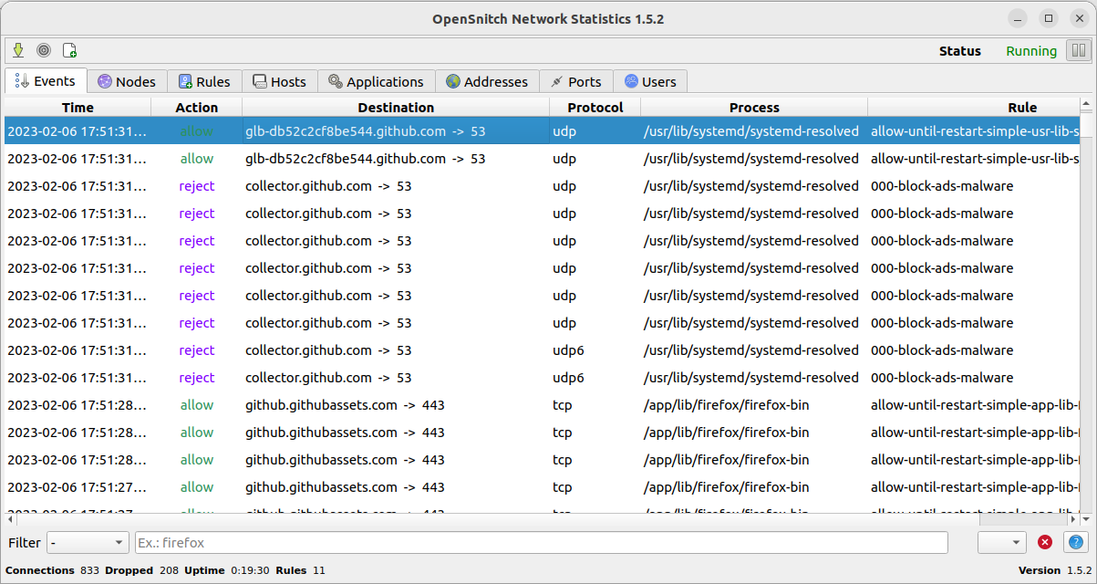The image size is (1097, 584).
Task: Click the save events to file icon
Action: [18, 51]
